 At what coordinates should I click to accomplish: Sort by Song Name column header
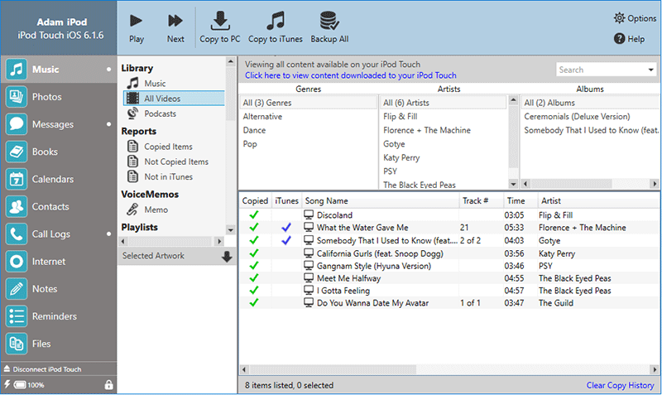(x=381, y=201)
